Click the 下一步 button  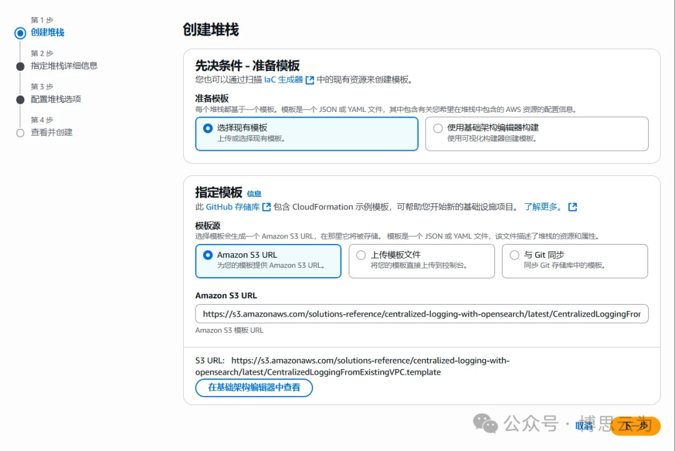pyautogui.click(x=636, y=425)
